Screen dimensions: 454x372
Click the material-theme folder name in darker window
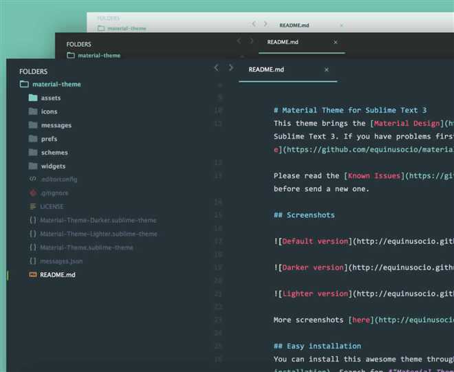click(x=99, y=55)
